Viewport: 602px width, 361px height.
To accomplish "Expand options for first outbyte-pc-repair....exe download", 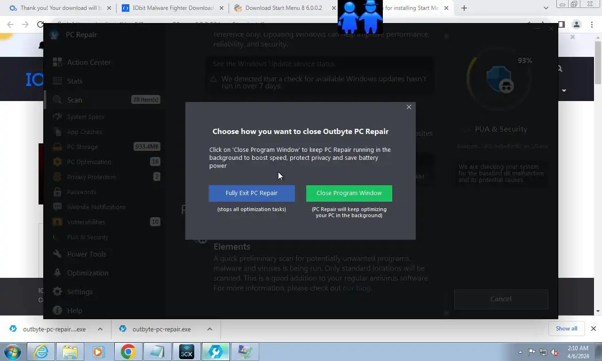I will click(x=100, y=329).
